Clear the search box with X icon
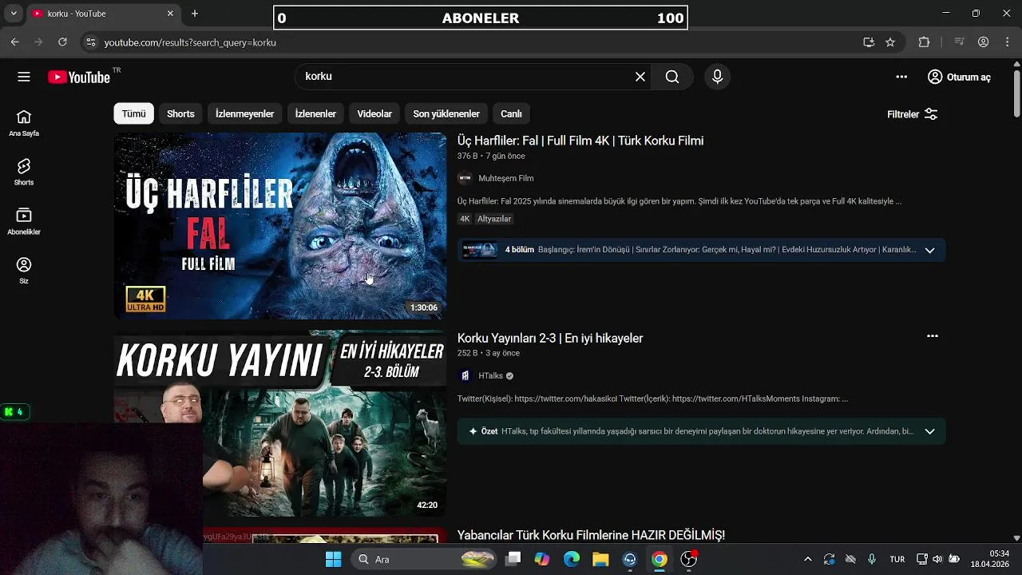 [640, 77]
